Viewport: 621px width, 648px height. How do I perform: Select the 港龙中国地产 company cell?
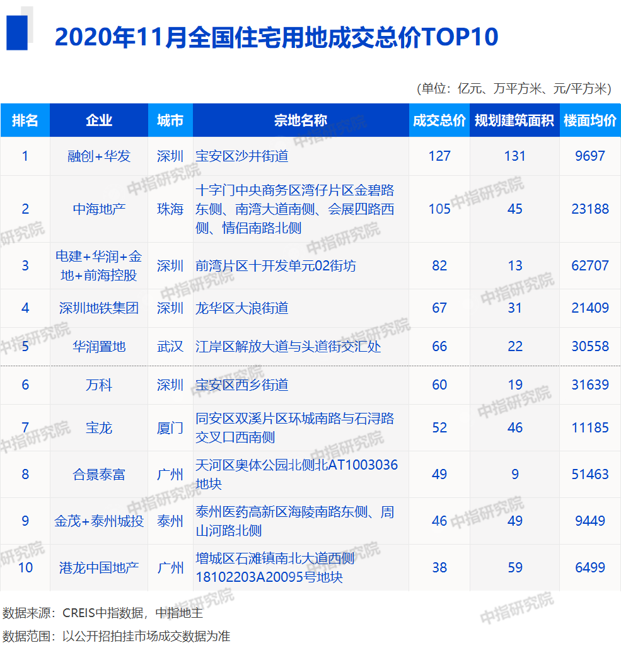coord(99,568)
